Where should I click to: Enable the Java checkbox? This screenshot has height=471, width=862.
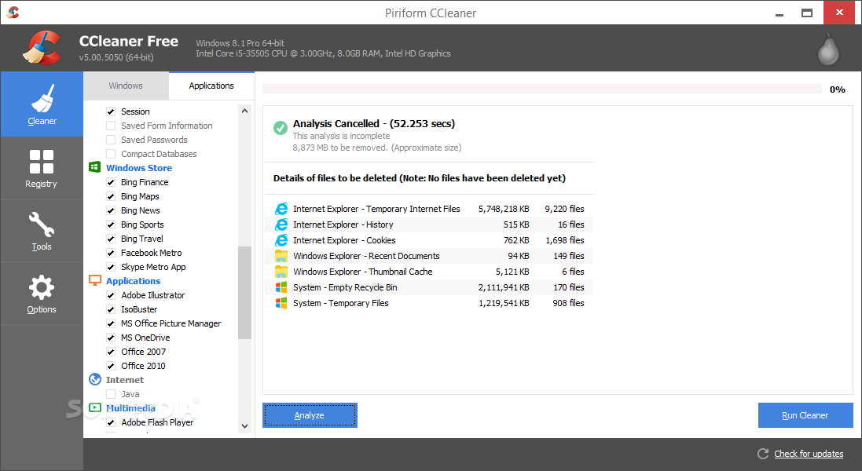111,394
